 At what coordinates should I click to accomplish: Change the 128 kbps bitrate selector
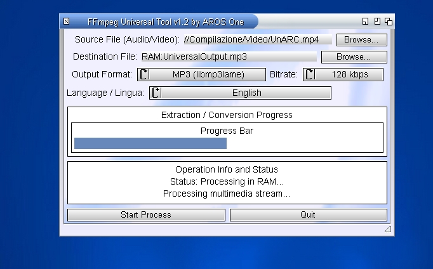tap(343, 74)
